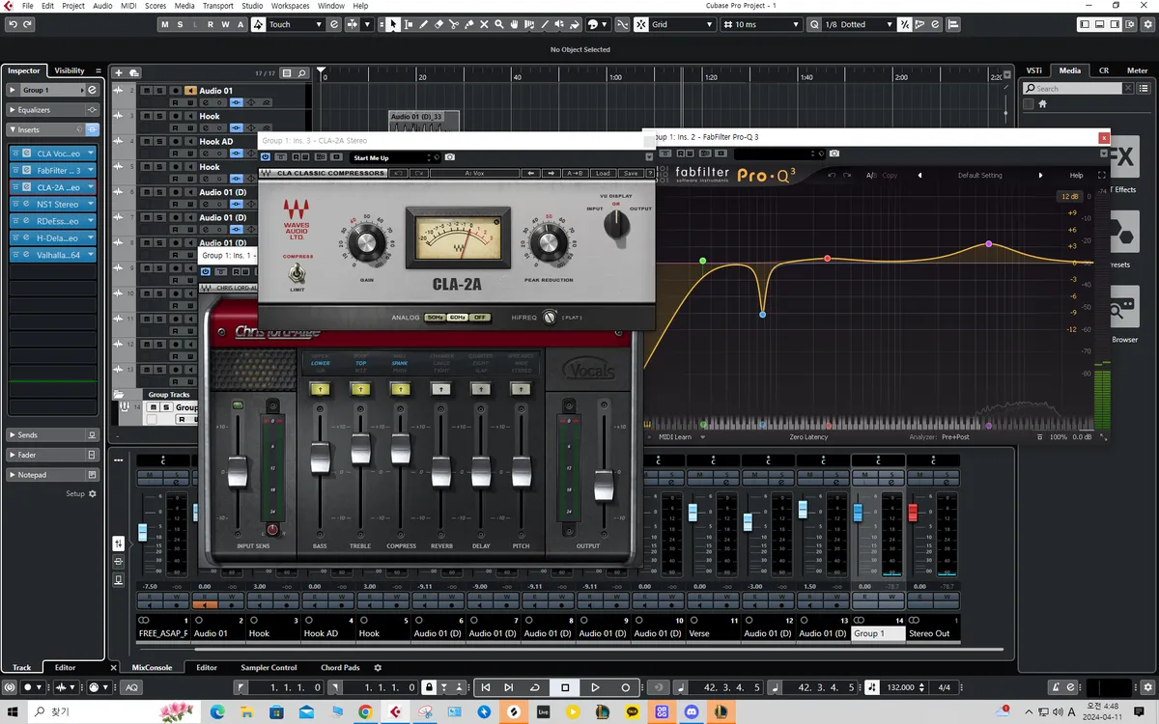
Task: Select the Range Selection tool in toolbar
Action: pyautogui.click(x=409, y=24)
